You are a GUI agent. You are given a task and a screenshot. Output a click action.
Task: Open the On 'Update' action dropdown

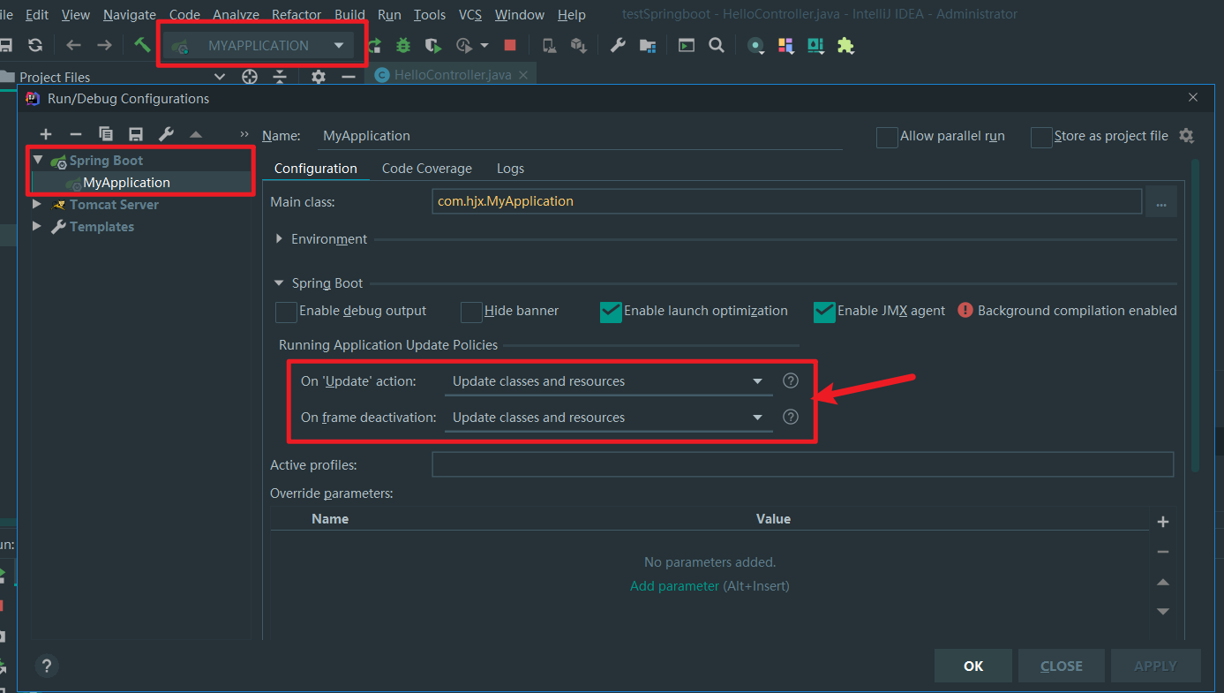point(607,381)
